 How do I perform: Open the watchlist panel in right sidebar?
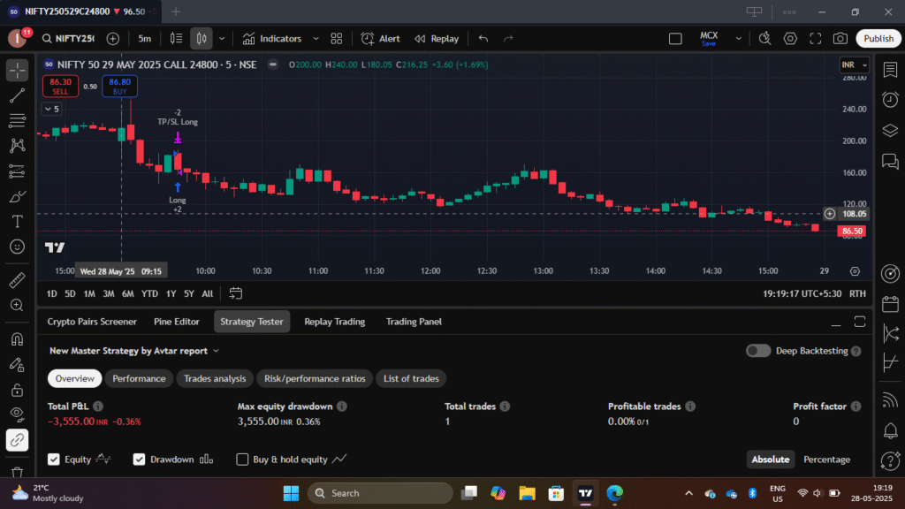pos(890,70)
